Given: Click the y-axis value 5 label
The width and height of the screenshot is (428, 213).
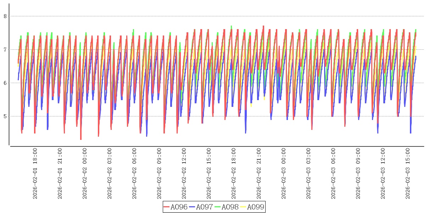Looking at the screenshot, I should click(x=5, y=116).
